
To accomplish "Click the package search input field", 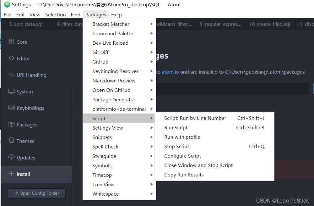I will tap(232, 89).
